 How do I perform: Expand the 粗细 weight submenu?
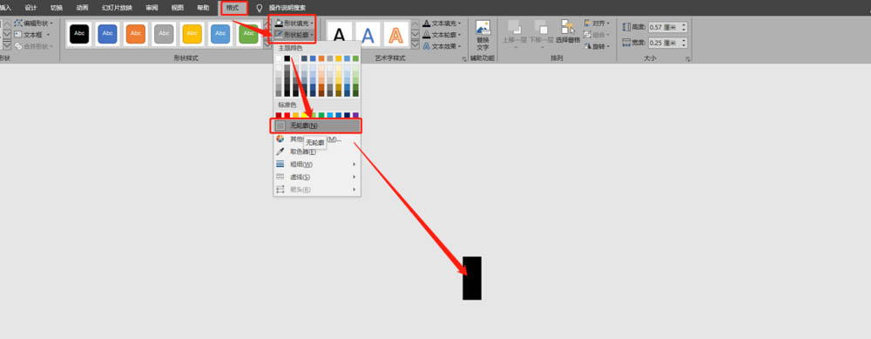tap(317, 165)
